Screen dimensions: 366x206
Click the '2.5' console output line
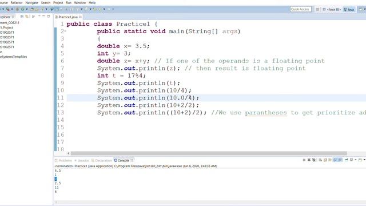pos(58,183)
